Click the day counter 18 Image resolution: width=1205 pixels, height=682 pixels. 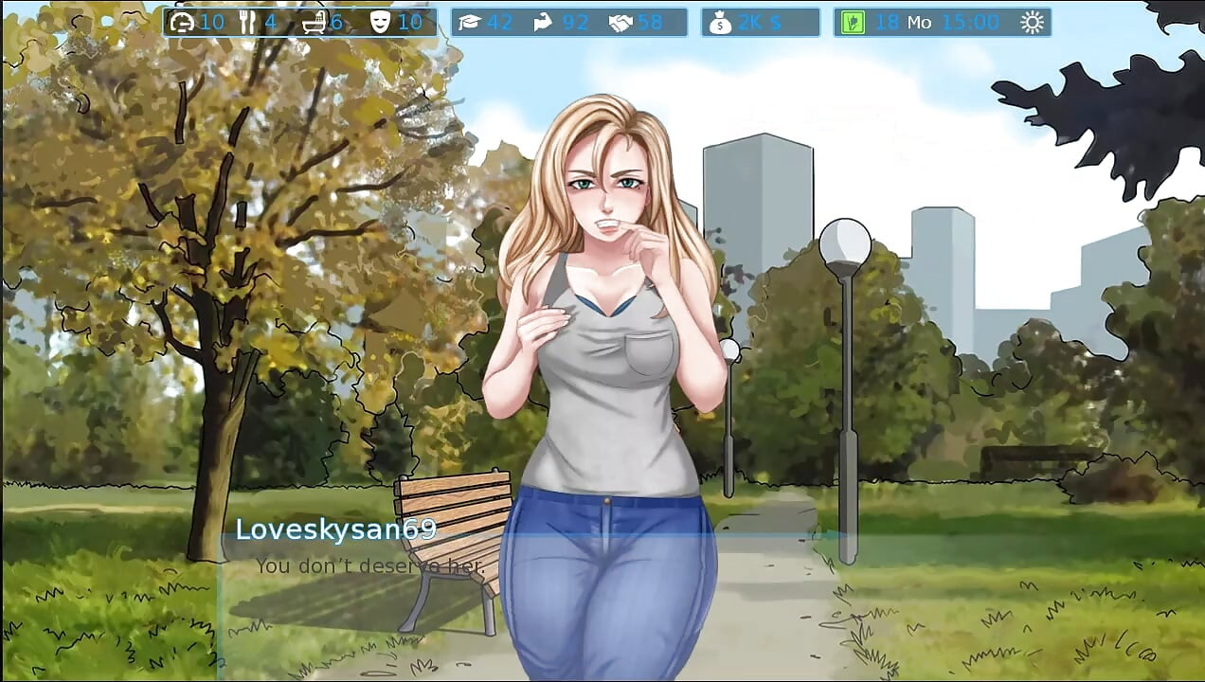click(x=887, y=23)
